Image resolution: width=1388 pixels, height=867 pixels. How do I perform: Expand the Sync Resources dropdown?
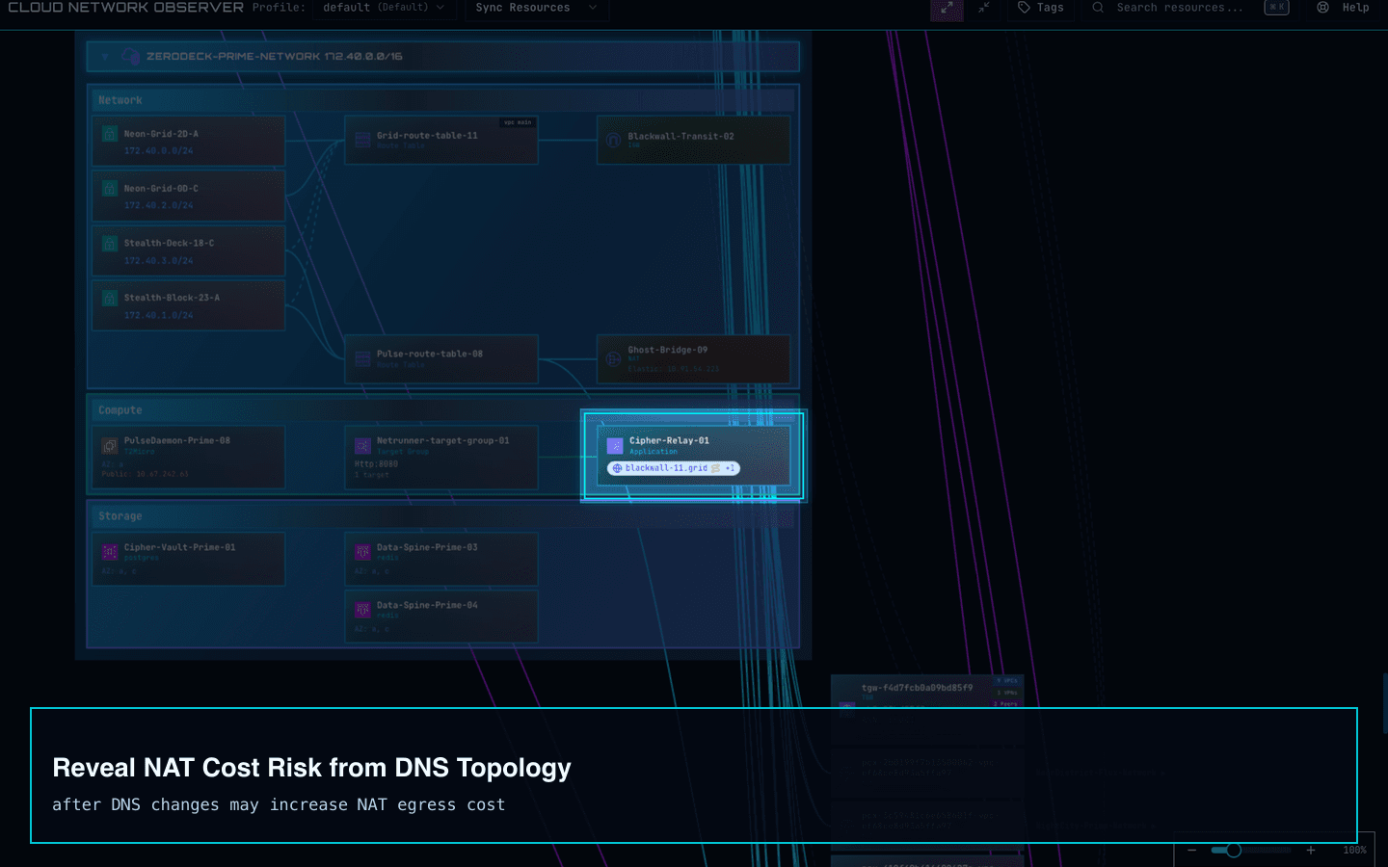(x=535, y=8)
